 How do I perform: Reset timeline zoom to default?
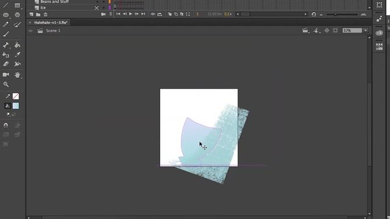pyautogui.click(x=314, y=14)
